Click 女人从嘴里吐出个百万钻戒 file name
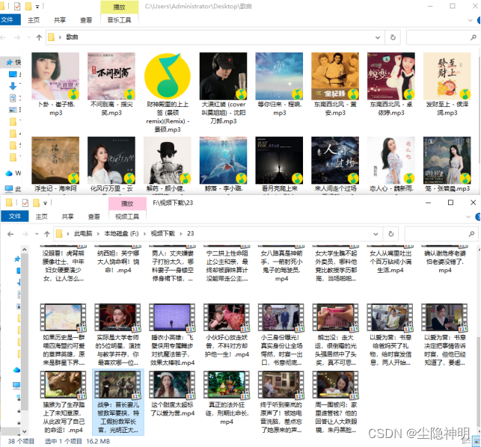The height and width of the screenshot is (447, 481). pos(390,262)
